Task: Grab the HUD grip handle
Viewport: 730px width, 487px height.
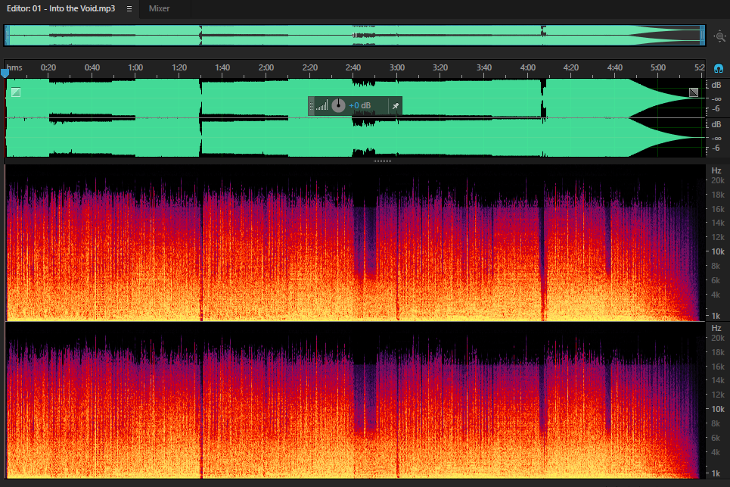Action: 312,106
